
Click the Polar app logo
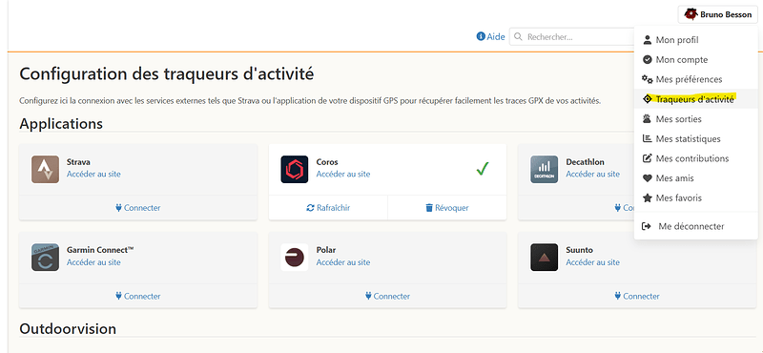295,257
